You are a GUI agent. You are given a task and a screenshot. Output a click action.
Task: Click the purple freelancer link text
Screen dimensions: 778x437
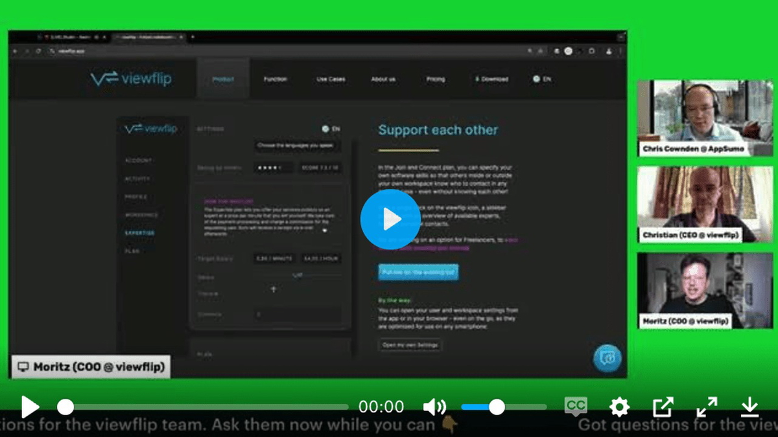coord(447,243)
